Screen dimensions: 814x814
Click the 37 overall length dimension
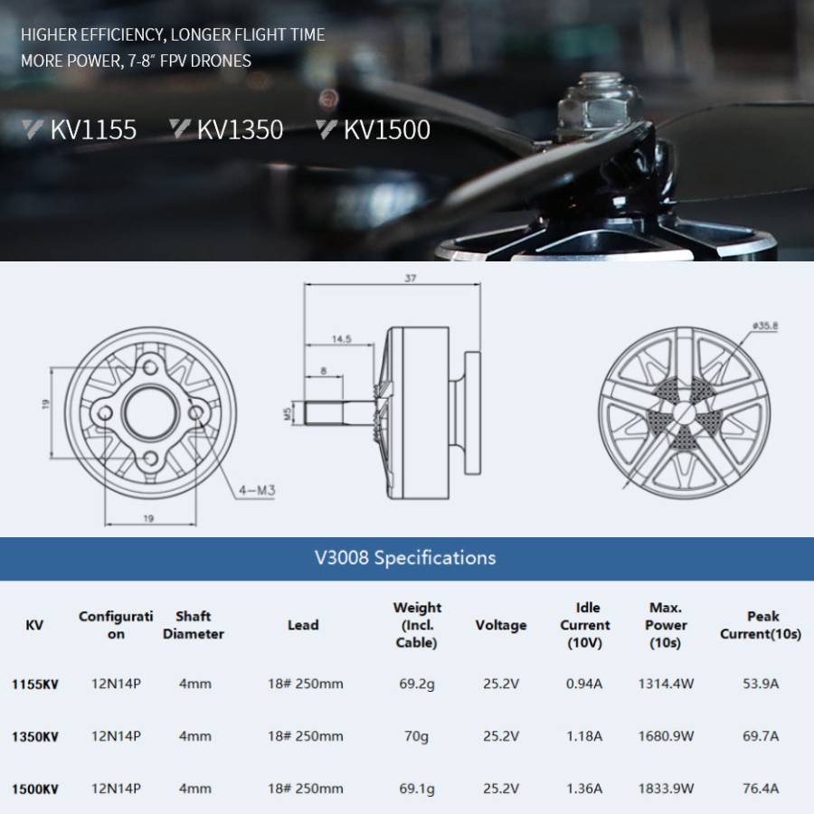(411, 279)
